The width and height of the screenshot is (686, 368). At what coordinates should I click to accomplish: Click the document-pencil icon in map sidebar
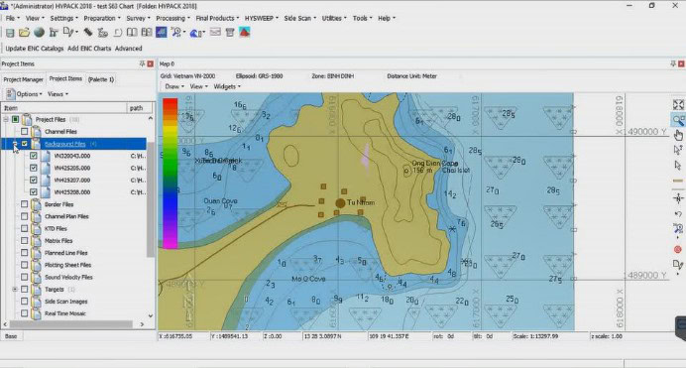[678, 264]
